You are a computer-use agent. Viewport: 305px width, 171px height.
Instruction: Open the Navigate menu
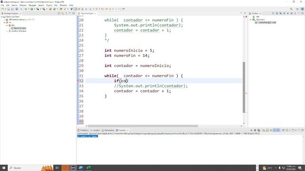32,5
